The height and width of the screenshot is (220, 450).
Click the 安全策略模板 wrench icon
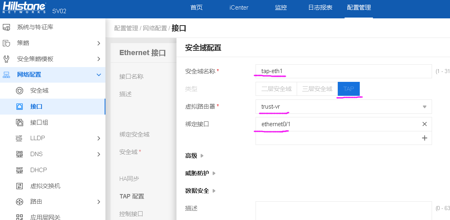tap(6, 59)
